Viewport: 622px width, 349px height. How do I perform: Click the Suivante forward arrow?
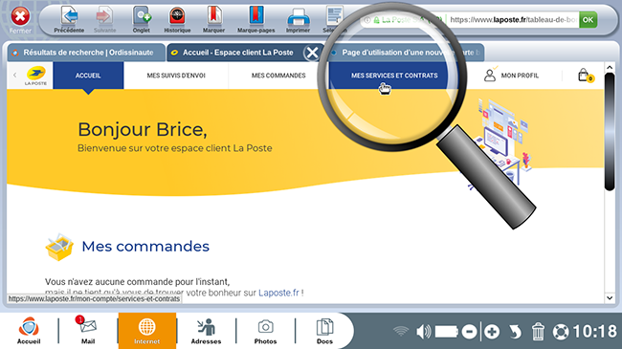coord(104,19)
